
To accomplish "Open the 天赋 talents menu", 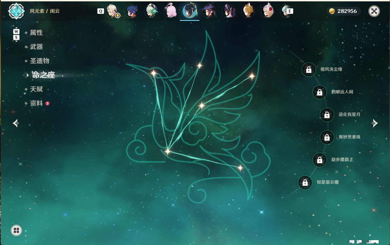I will coord(36,89).
